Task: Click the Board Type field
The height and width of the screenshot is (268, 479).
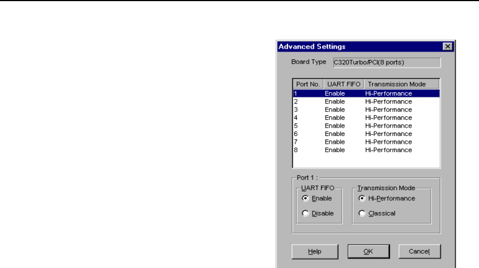Action: pyautogui.click(x=385, y=62)
